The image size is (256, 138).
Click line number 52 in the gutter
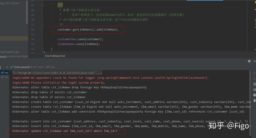[x=33, y=30]
